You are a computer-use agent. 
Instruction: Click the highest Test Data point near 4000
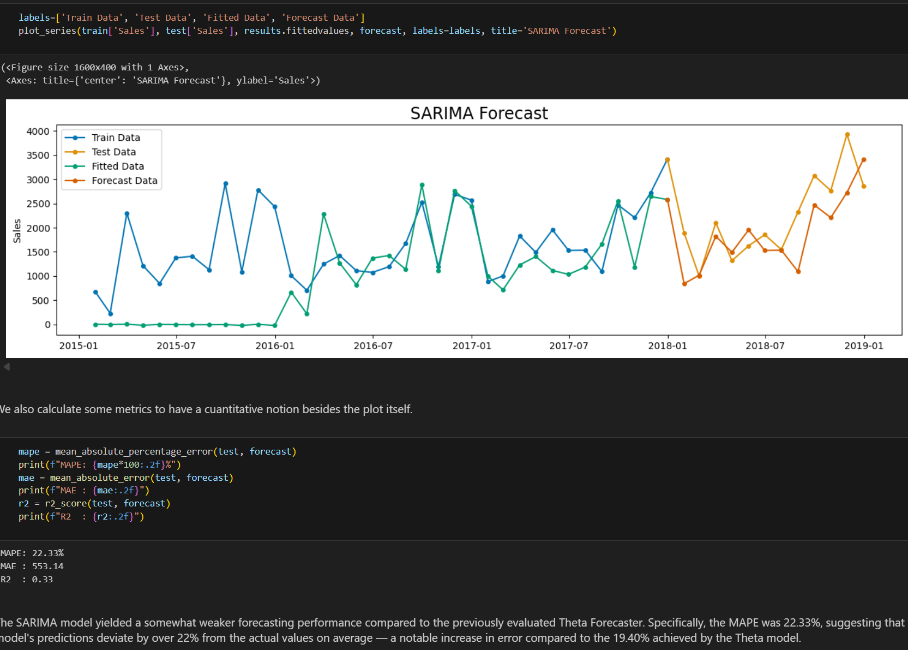(x=847, y=135)
